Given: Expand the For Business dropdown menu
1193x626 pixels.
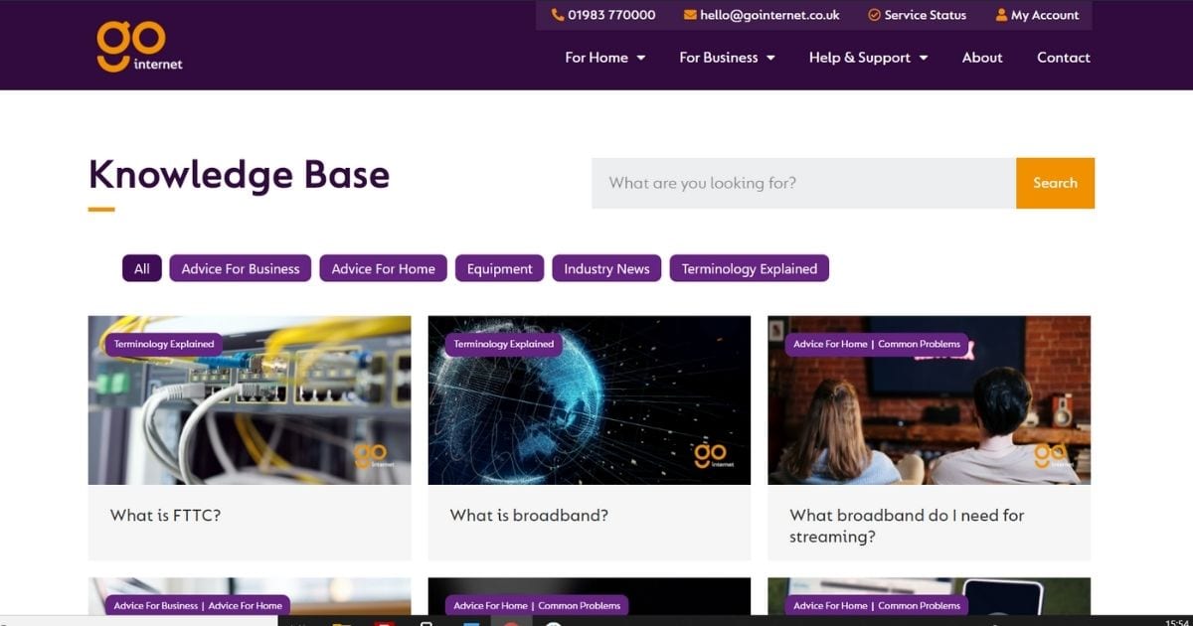Looking at the screenshot, I should 727,58.
